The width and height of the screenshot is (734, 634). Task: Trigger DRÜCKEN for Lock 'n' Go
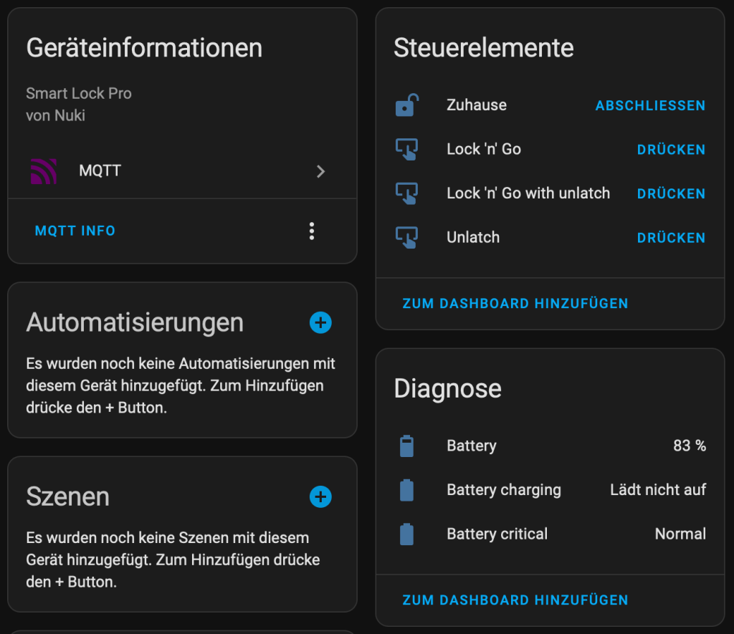(671, 149)
